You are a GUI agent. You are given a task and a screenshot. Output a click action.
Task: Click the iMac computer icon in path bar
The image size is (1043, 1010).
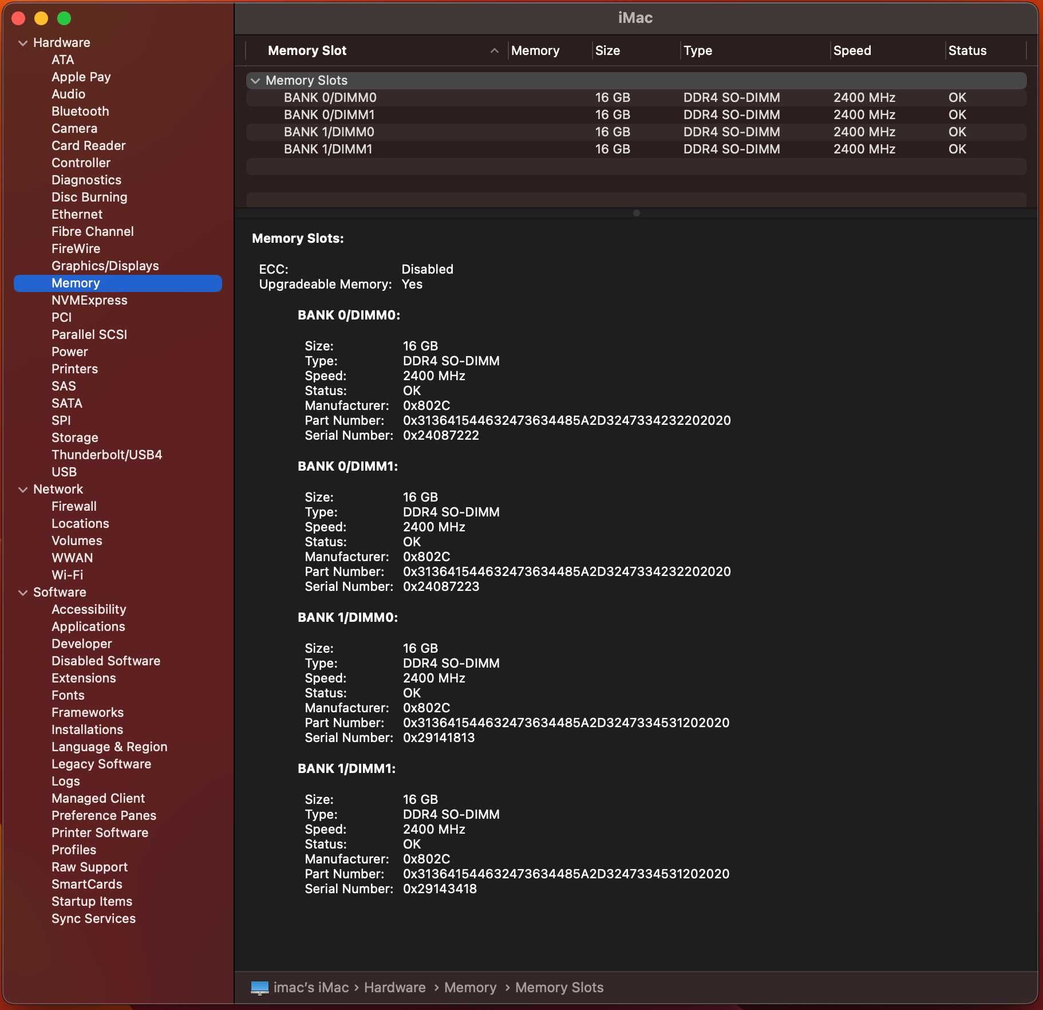pyautogui.click(x=260, y=988)
